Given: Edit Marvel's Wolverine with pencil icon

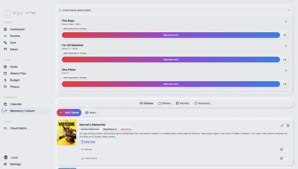Looking at the screenshot, I should click(282, 125).
